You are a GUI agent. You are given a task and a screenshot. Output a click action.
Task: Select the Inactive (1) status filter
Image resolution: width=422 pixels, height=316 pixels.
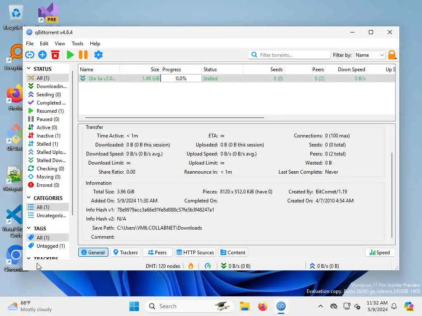pos(47,136)
